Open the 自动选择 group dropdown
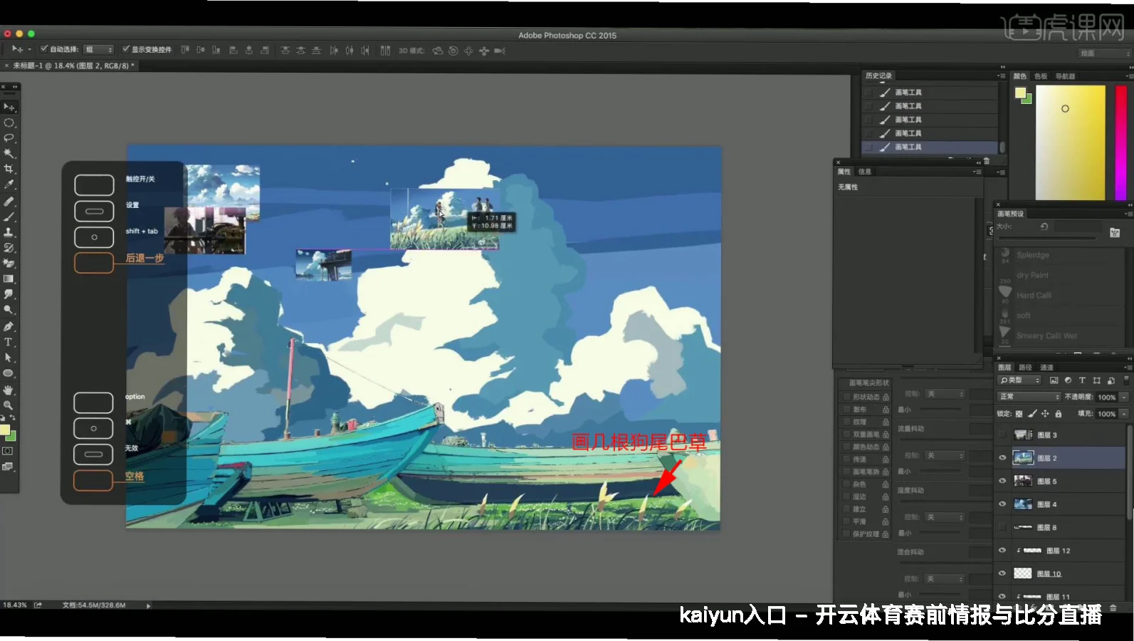Viewport: 1134px width, 641px height. click(x=99, y=49)
